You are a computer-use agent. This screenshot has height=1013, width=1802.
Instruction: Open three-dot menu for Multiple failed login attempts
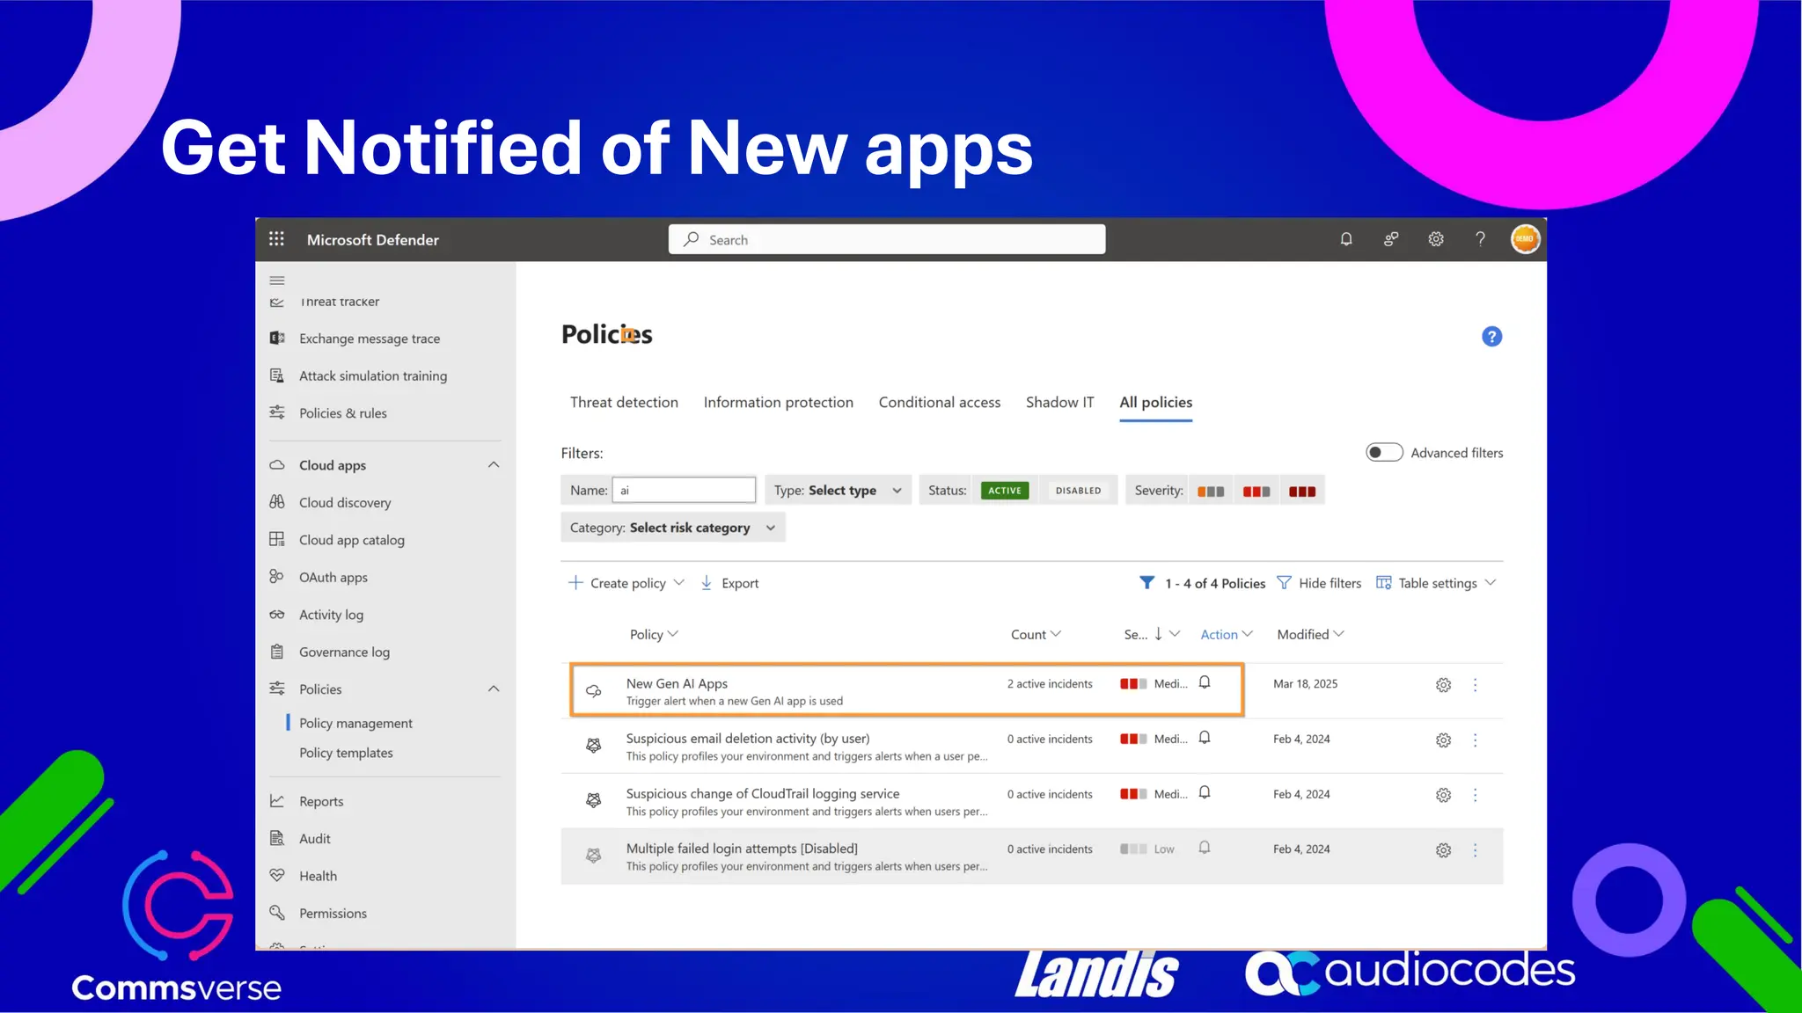(1476, 850)
